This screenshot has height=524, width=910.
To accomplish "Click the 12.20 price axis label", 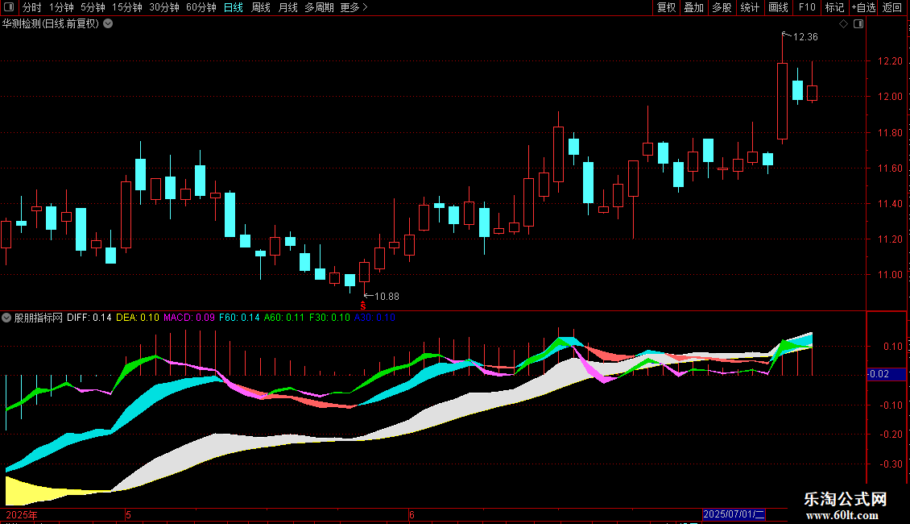I will click(890, 61).
